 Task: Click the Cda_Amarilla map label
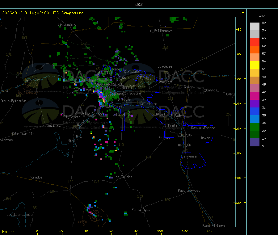coord(23,134)
